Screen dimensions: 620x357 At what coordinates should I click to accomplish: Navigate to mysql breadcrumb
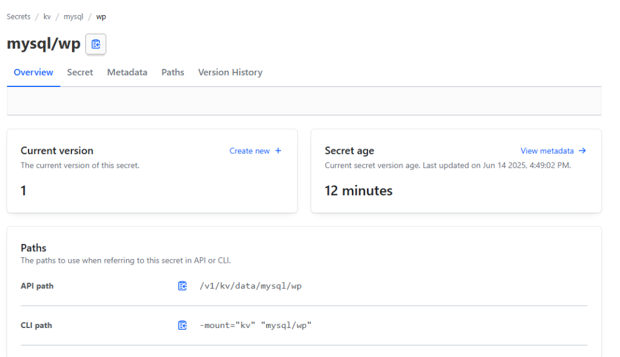click(73, 16)
